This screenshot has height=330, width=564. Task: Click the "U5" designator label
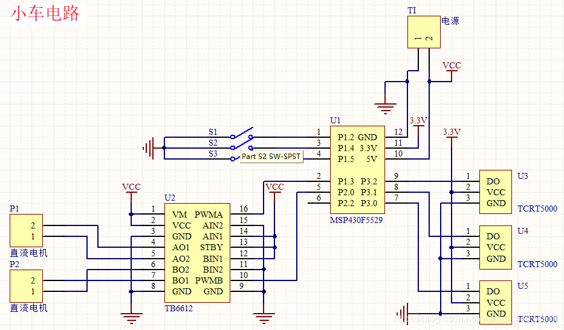[x=523, y=286]
